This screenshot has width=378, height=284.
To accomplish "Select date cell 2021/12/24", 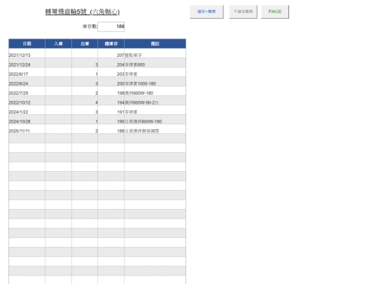I will (27, 63).
